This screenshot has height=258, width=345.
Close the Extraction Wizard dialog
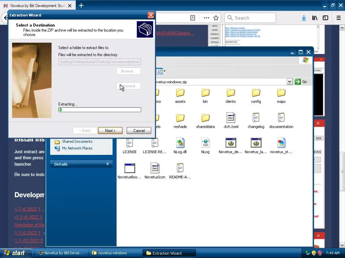pos(151,15)
